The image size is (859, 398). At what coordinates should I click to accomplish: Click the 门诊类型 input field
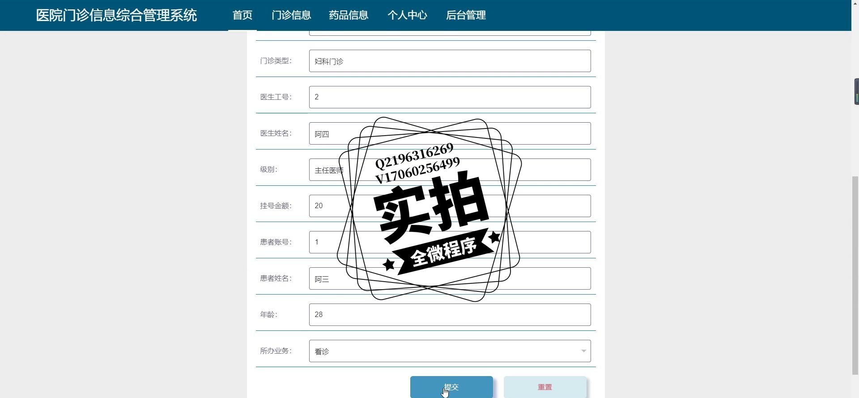450,61
